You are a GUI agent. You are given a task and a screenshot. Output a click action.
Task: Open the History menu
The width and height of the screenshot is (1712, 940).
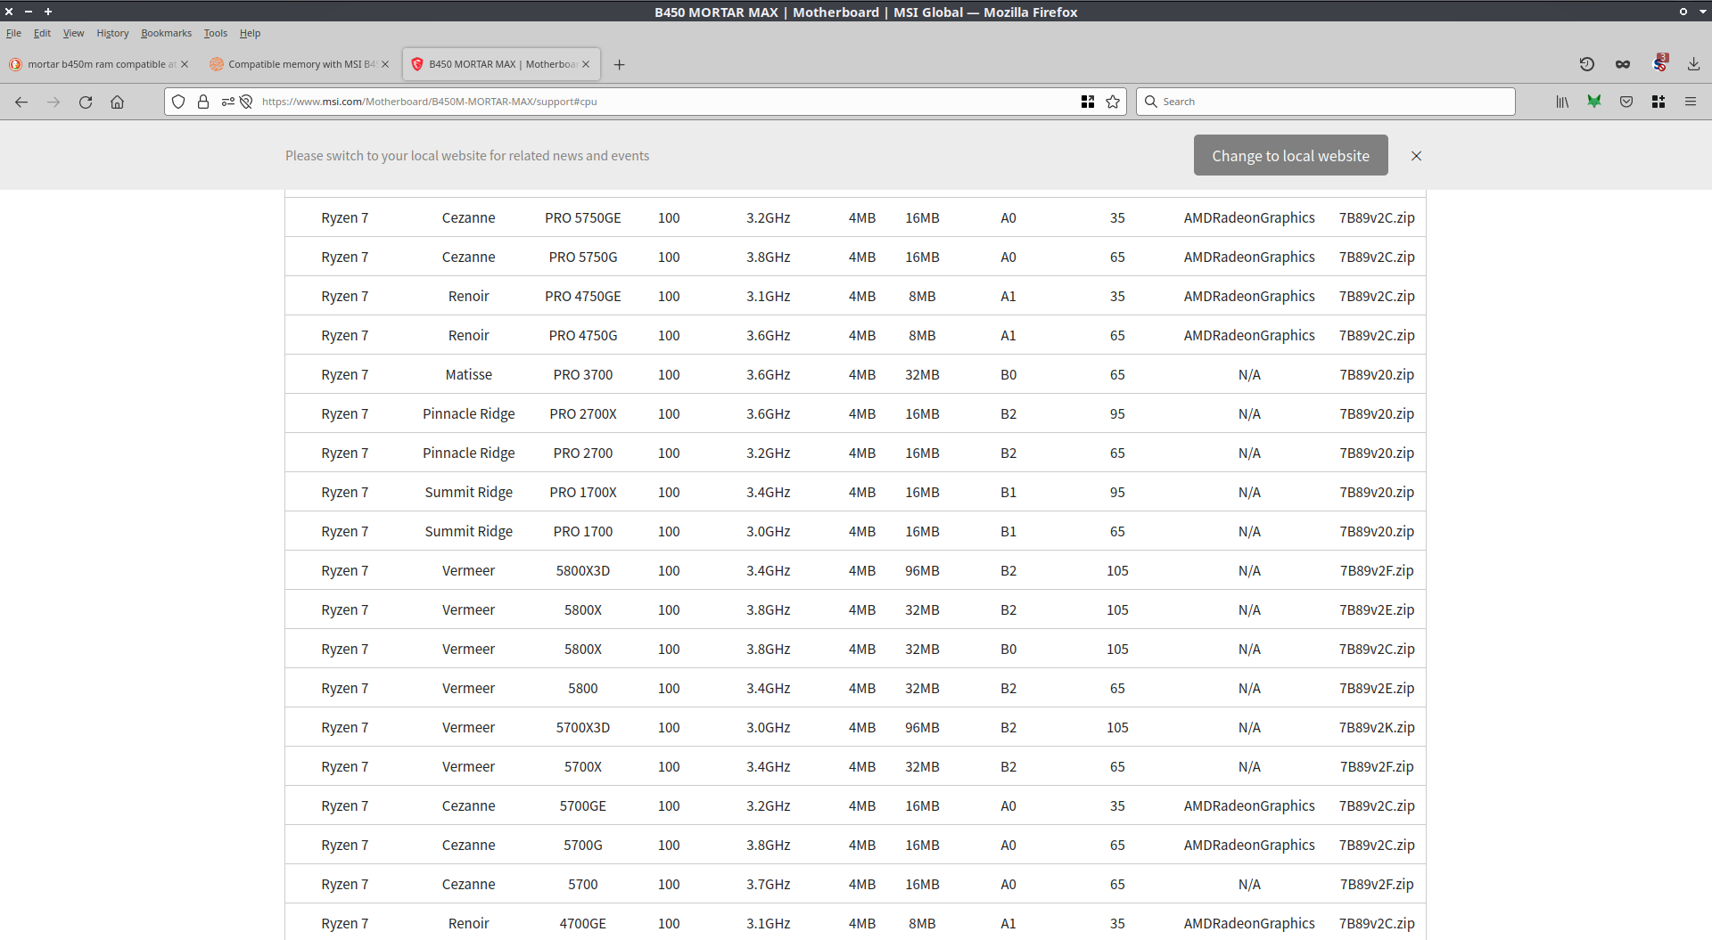(x=112, y=33)
